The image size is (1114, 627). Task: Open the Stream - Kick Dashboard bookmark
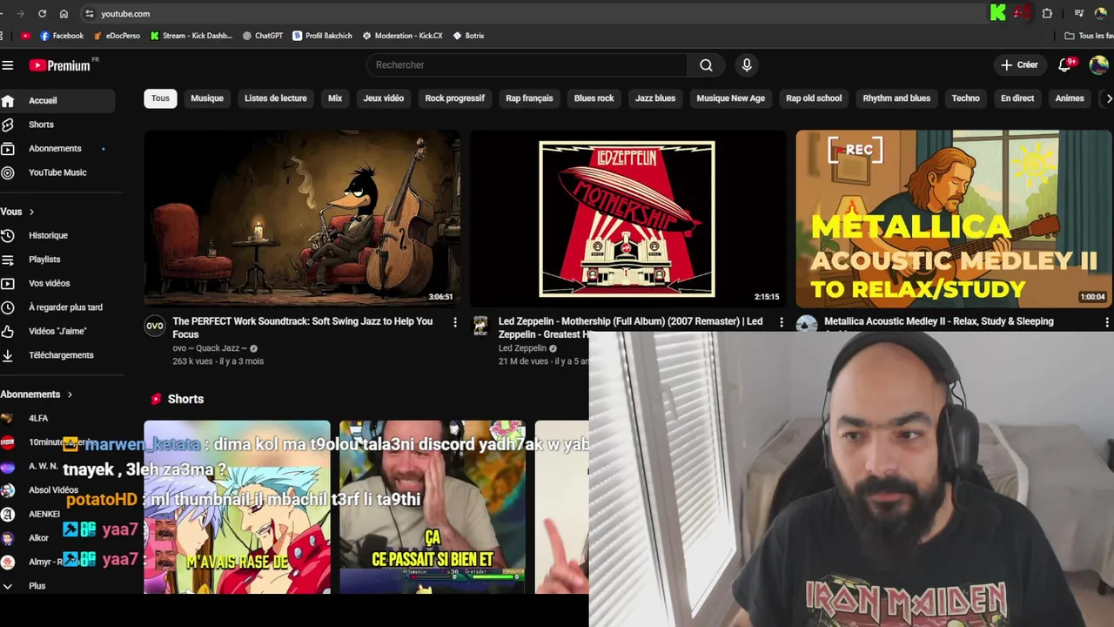point(191,36)
